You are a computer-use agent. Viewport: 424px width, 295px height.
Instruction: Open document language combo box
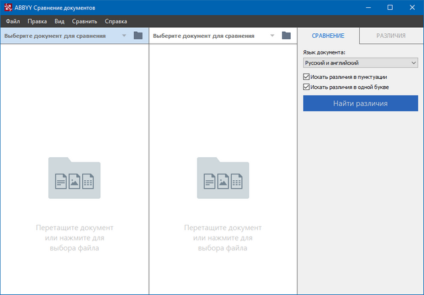pyautogui.click(x=360, y=62)
